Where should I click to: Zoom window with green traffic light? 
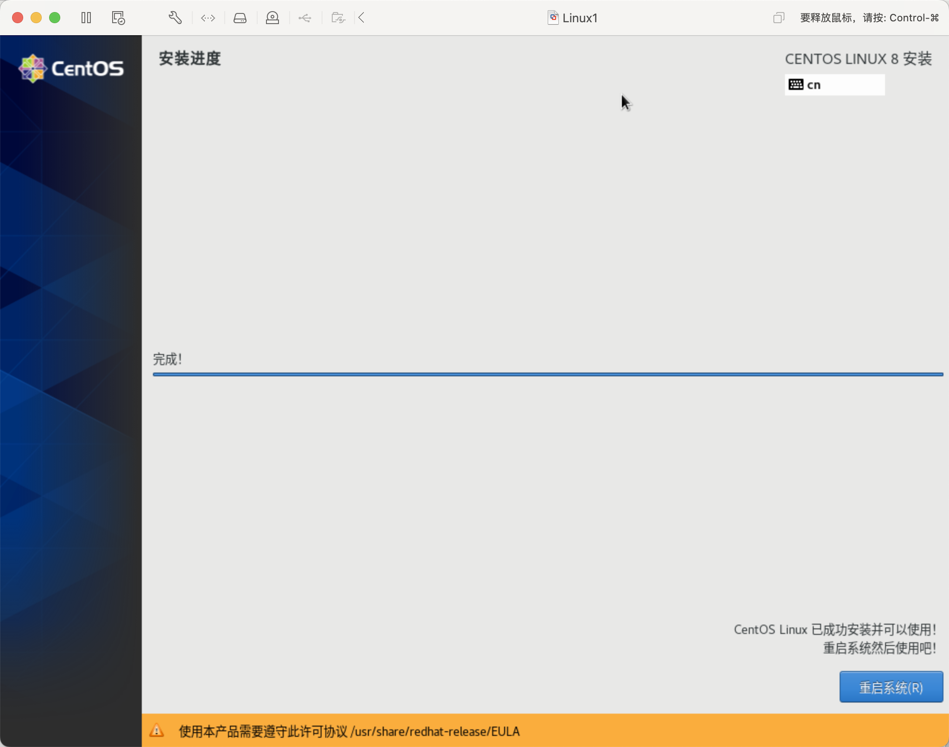(55, 18)
